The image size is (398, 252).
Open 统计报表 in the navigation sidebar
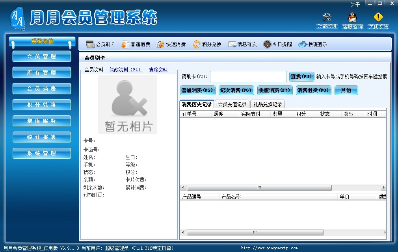tap(42, 137)
